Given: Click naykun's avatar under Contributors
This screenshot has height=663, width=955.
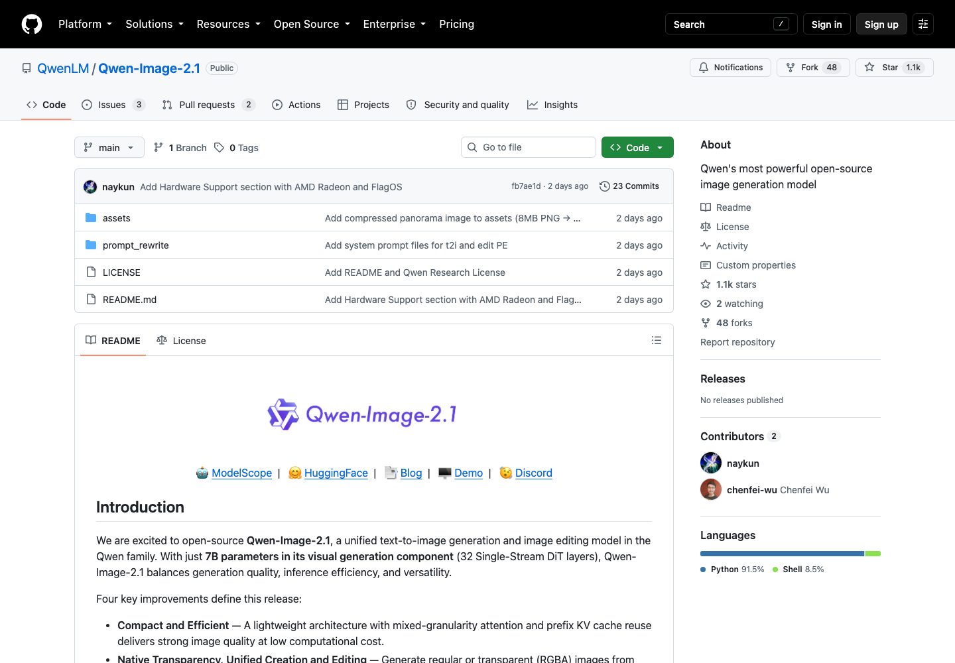Looking at the screenshot, I should (x=711, y=463).
